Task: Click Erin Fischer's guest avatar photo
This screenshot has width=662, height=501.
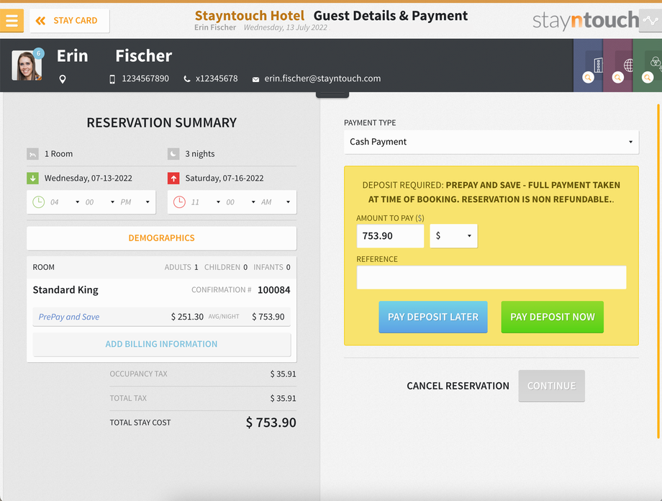Action: (27, 66)
